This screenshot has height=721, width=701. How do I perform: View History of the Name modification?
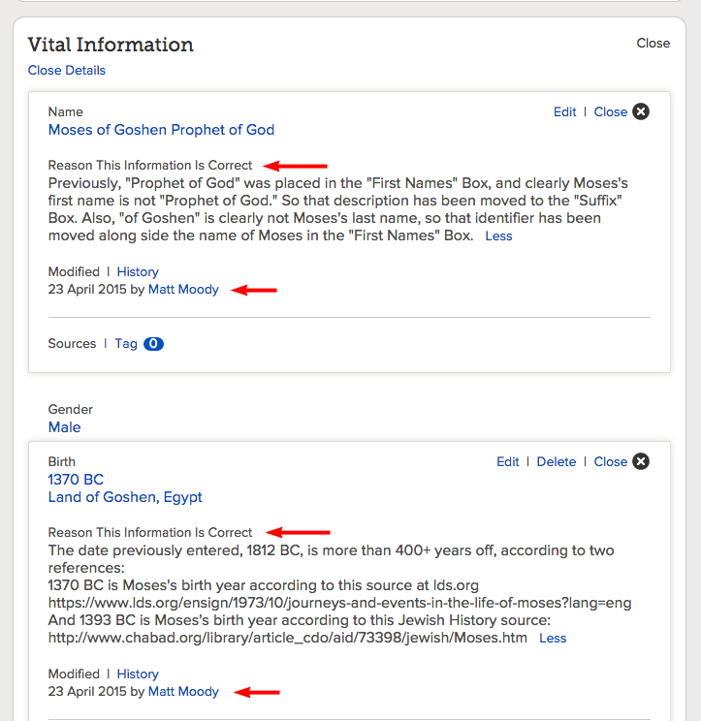[138, 271]
